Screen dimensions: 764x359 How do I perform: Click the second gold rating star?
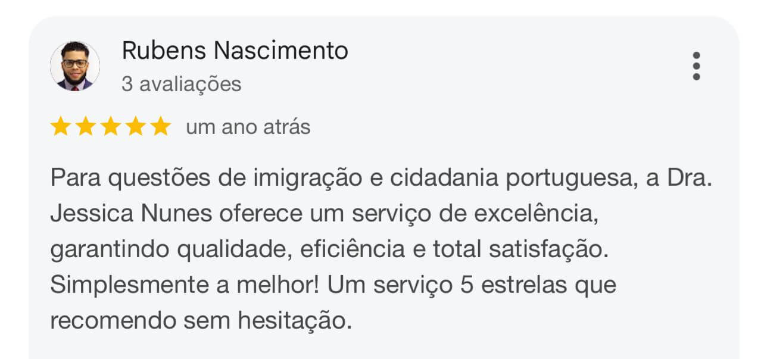coord(85,127)
